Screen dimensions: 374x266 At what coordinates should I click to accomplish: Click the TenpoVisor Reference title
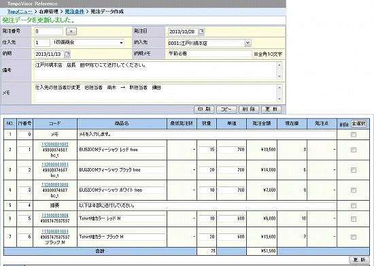point(32,4)
